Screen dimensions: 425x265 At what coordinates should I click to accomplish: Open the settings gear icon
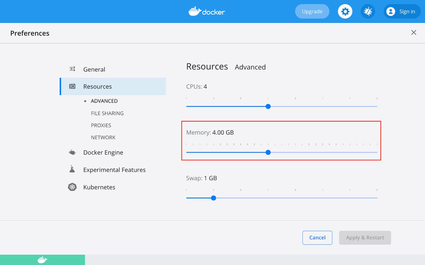(x=345, y=12)
